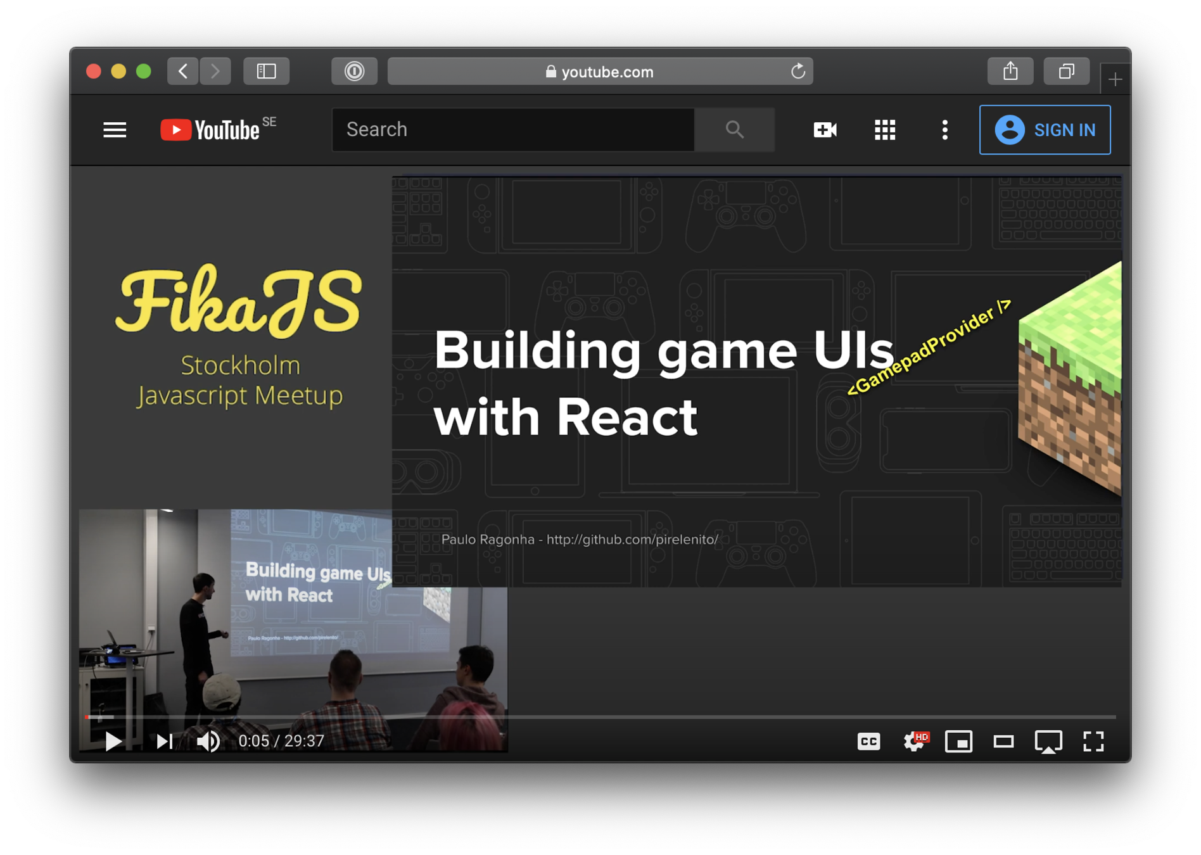
Task: Close the Safari window with the red button
Action: [x=94, y=71]
